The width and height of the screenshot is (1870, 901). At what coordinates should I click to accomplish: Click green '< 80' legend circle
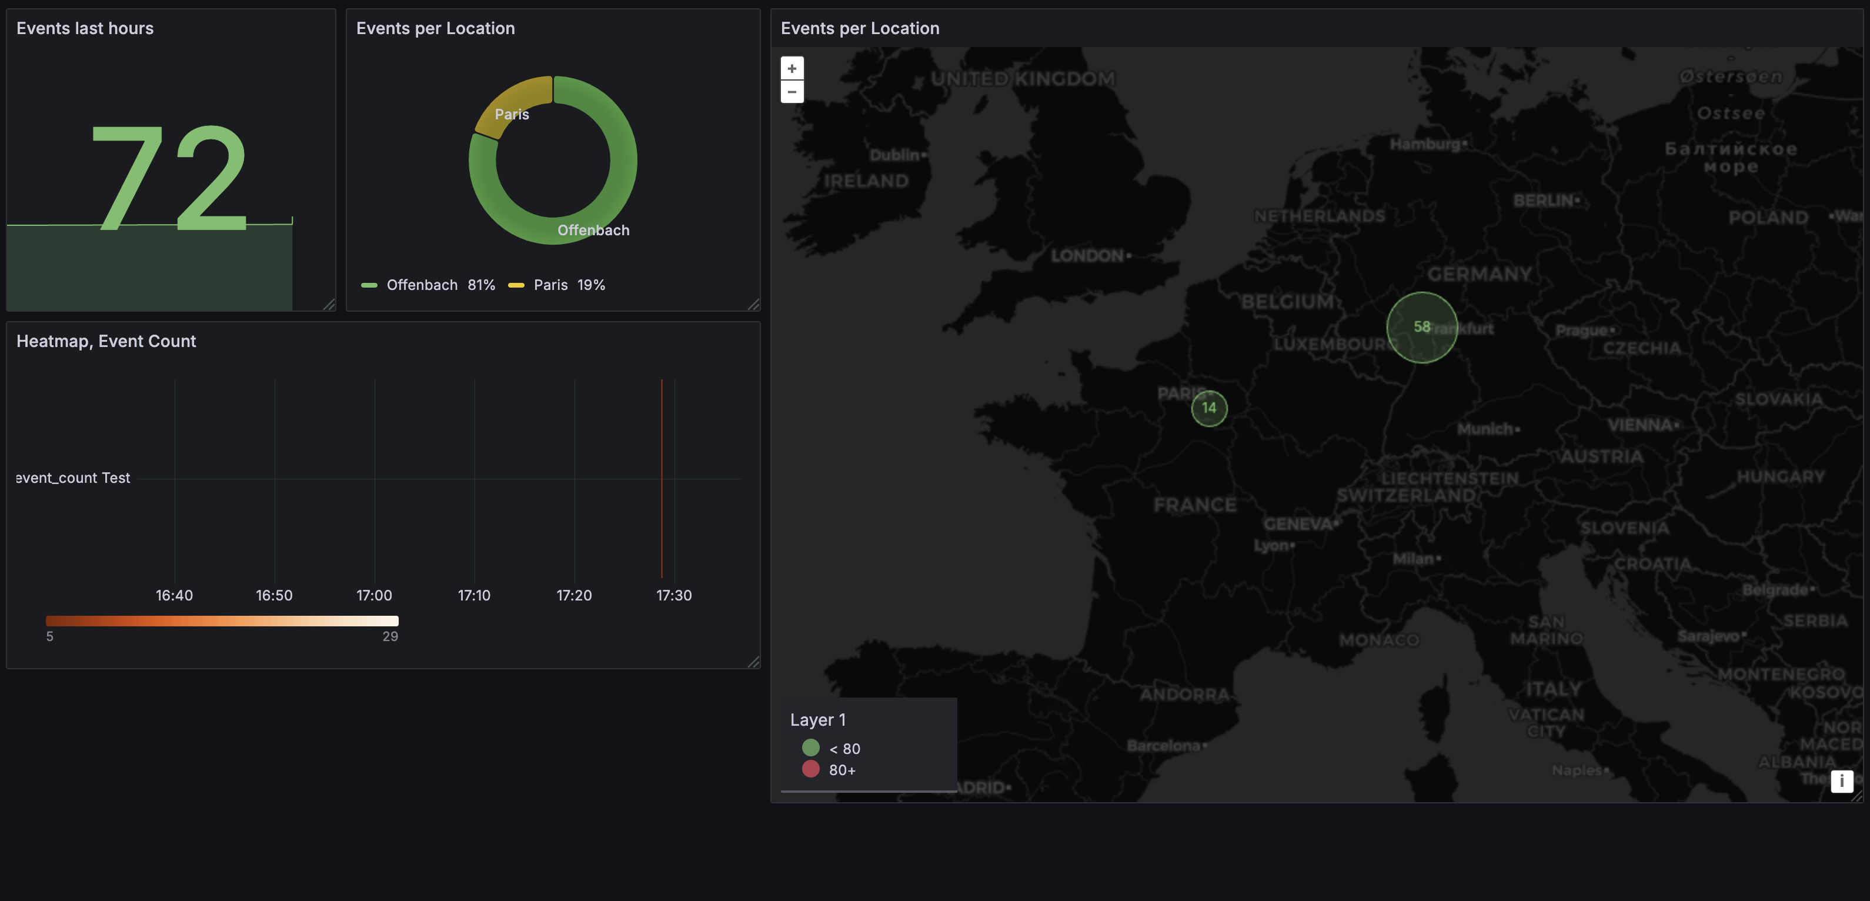coord(811,748)
